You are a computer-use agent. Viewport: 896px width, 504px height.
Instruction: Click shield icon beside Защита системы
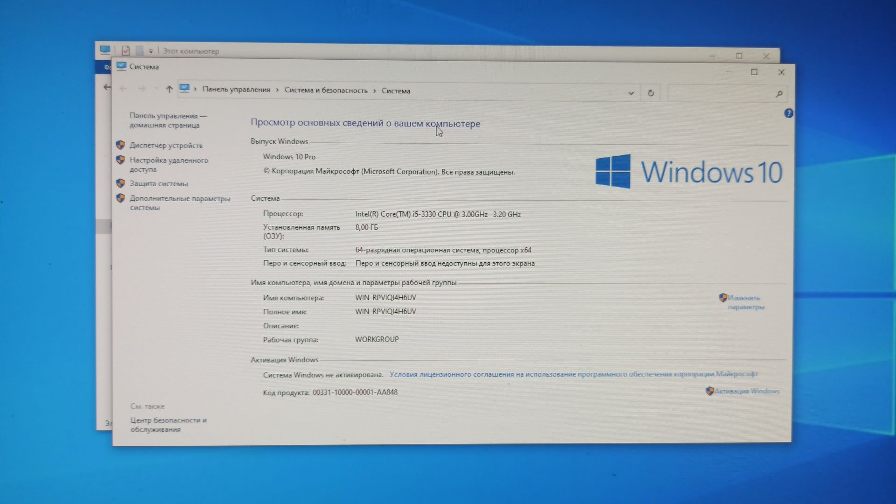(x=120, y=183)
